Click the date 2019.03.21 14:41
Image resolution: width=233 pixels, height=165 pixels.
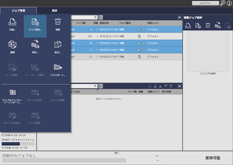pos(109,43)
